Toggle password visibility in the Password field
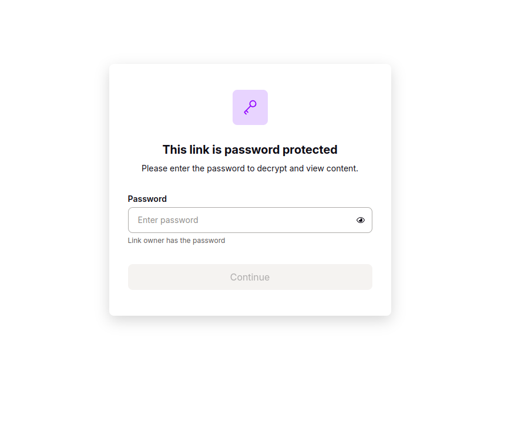This screenshot has height=429, width=511. coord(361,220)
